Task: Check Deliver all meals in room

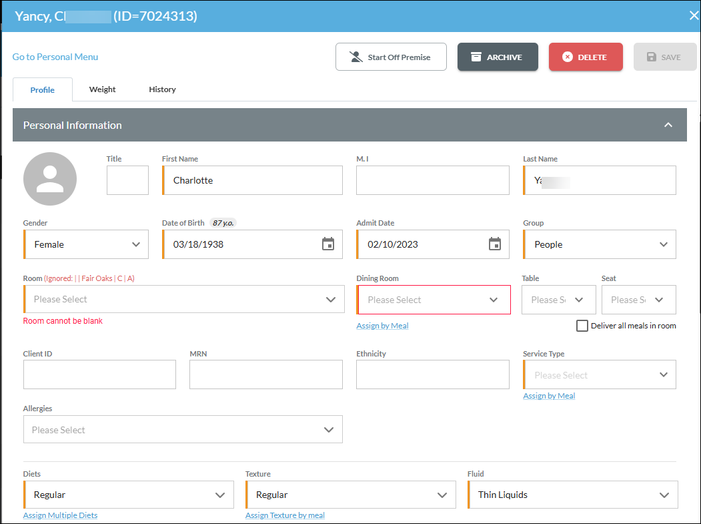Action: coord(582,326)
